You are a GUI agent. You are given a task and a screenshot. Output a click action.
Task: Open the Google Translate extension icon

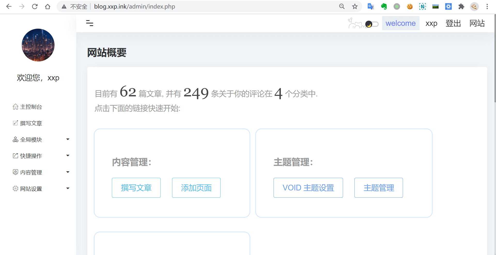pos(371,6)
